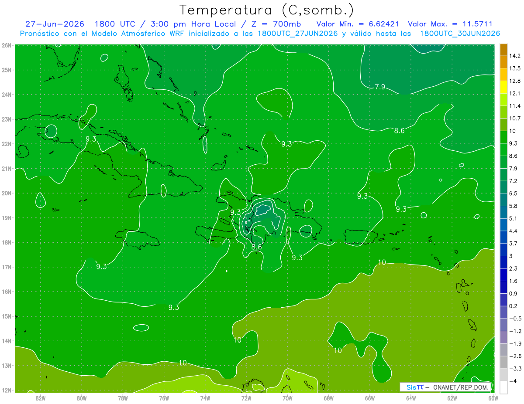Click the '7.9' contour label on map
Viewport: 524px width, 404px height.
pyautogui.click(x=380, y=87)
